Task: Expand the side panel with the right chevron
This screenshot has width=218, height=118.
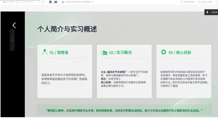Action: tap(12, 40)
